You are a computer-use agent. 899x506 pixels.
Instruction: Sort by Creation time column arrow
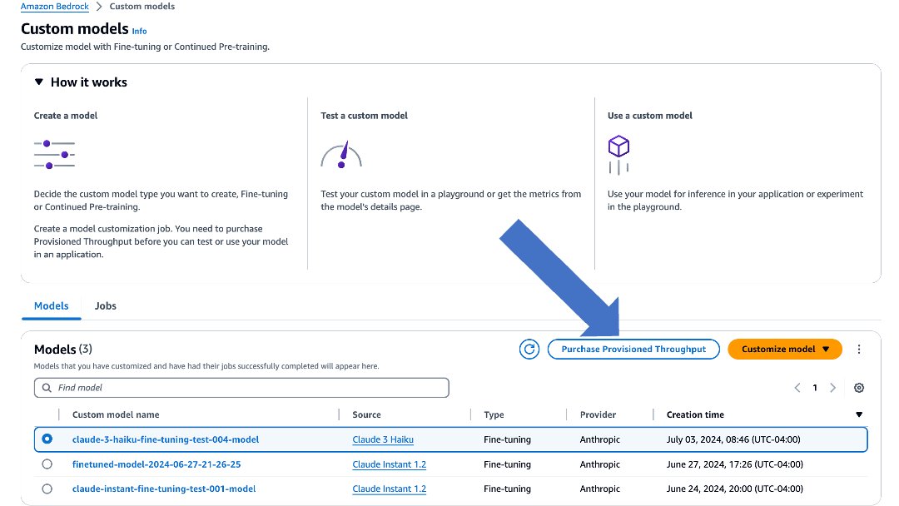(x=859, y=414)
